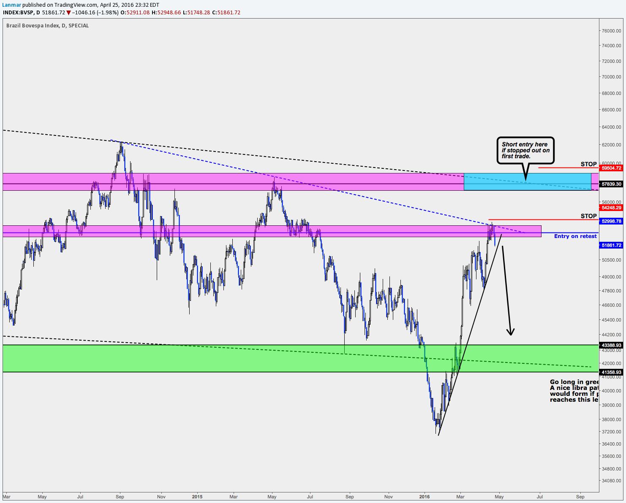Click the STOP label beside 52998.78

point(588,216)
